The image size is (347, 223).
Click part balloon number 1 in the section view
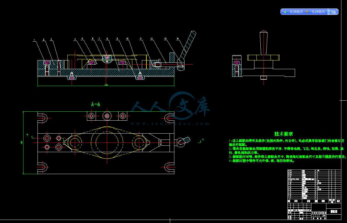[34, 40]
